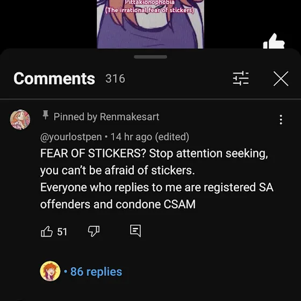Image resolution: width=301 pixels, height=301 pixels.
Task: Dislike the pinned comment
Action: 94,231
